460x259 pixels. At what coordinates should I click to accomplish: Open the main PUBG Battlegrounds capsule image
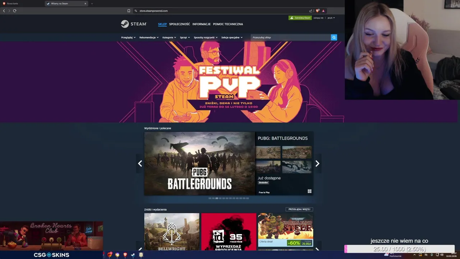tap(199, 163)
